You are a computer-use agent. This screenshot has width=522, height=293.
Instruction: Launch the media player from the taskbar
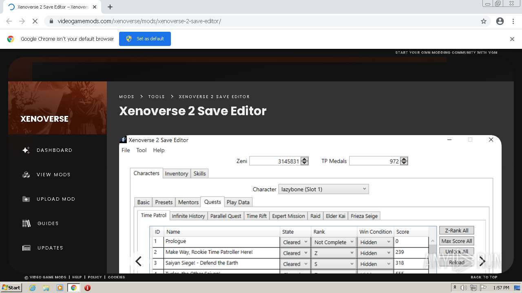60,288
